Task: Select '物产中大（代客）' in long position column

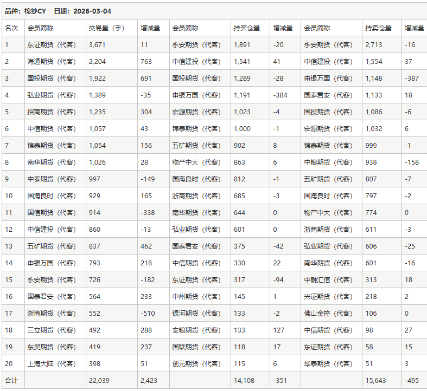Action: click(x=196, y=162)
